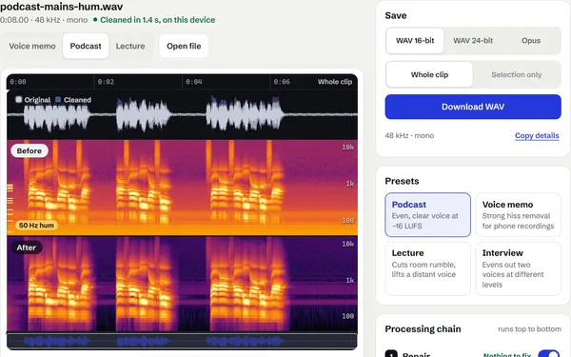Image resolution: width=571 pixels, height=357 pixels.
Task: Click the '48 kHz · mono' text under Download
Action: [409, 135]
